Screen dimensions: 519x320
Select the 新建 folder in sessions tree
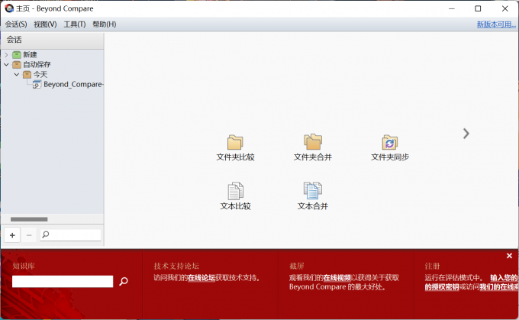tap(25, 55)
